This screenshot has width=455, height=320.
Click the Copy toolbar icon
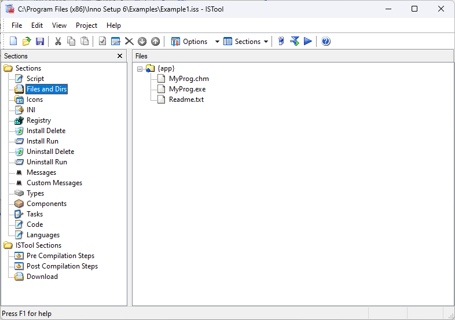71,41
